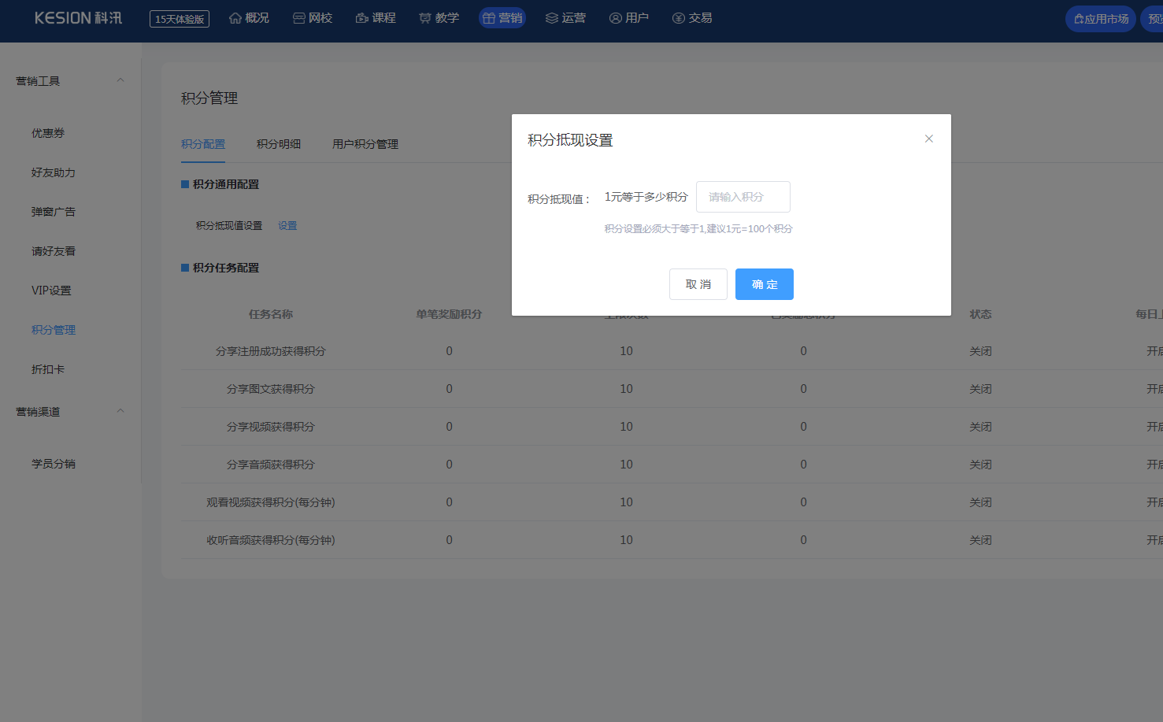This screenshot has height=722, width=1163.
Task: Click the 交易 yen icon in navigation
Action: tap(679, 18)
